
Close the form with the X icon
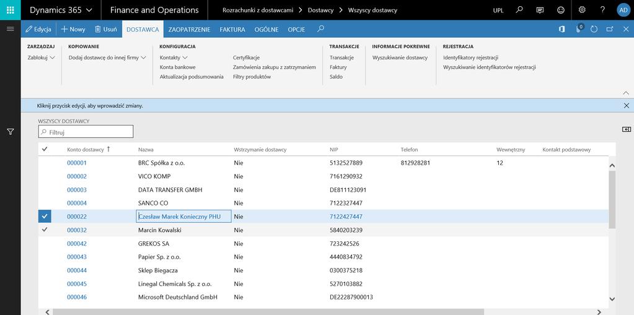[626, 29]
